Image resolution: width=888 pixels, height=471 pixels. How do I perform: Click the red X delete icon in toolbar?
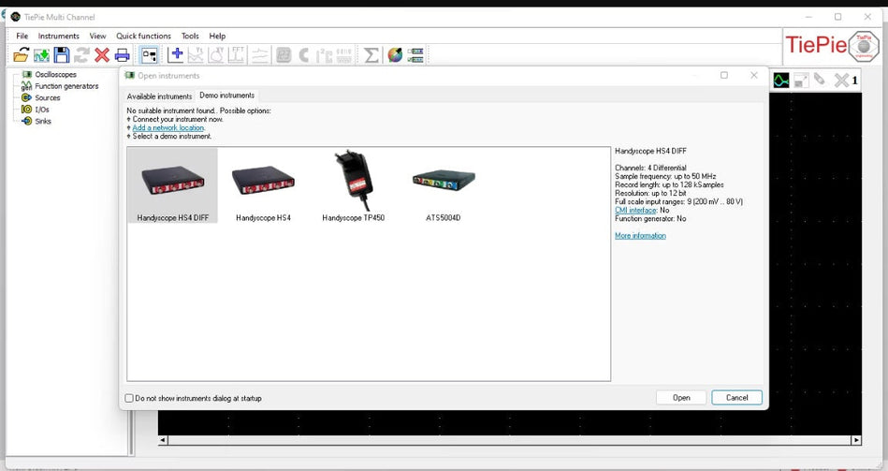pyautogui.click(x=102, y=55)
